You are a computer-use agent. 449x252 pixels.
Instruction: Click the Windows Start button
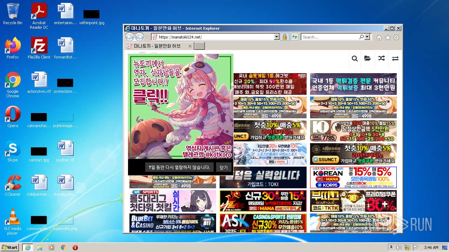click(x=10, y=247)
